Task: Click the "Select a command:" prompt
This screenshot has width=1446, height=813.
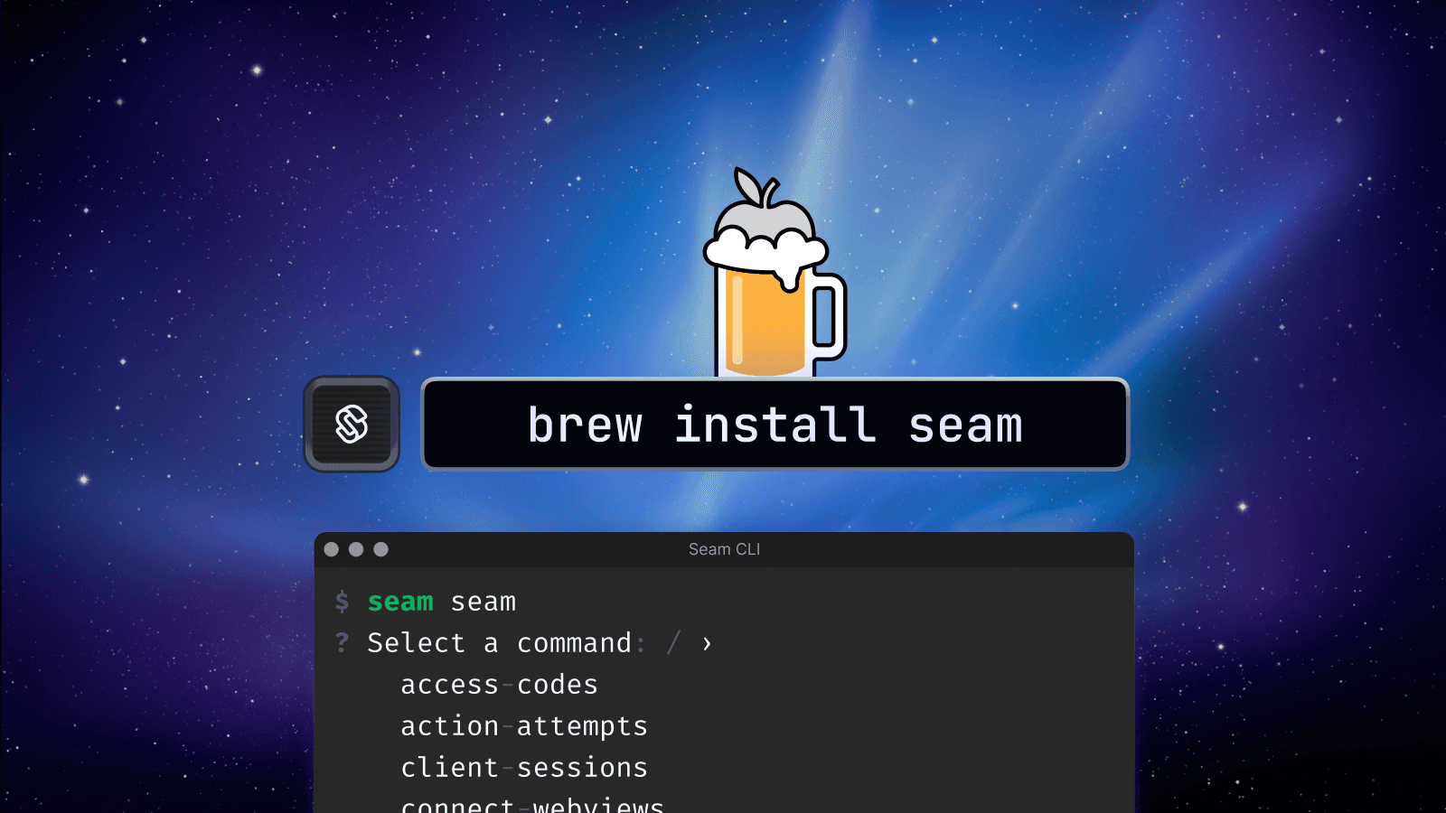Action: (x=506, y=643)
